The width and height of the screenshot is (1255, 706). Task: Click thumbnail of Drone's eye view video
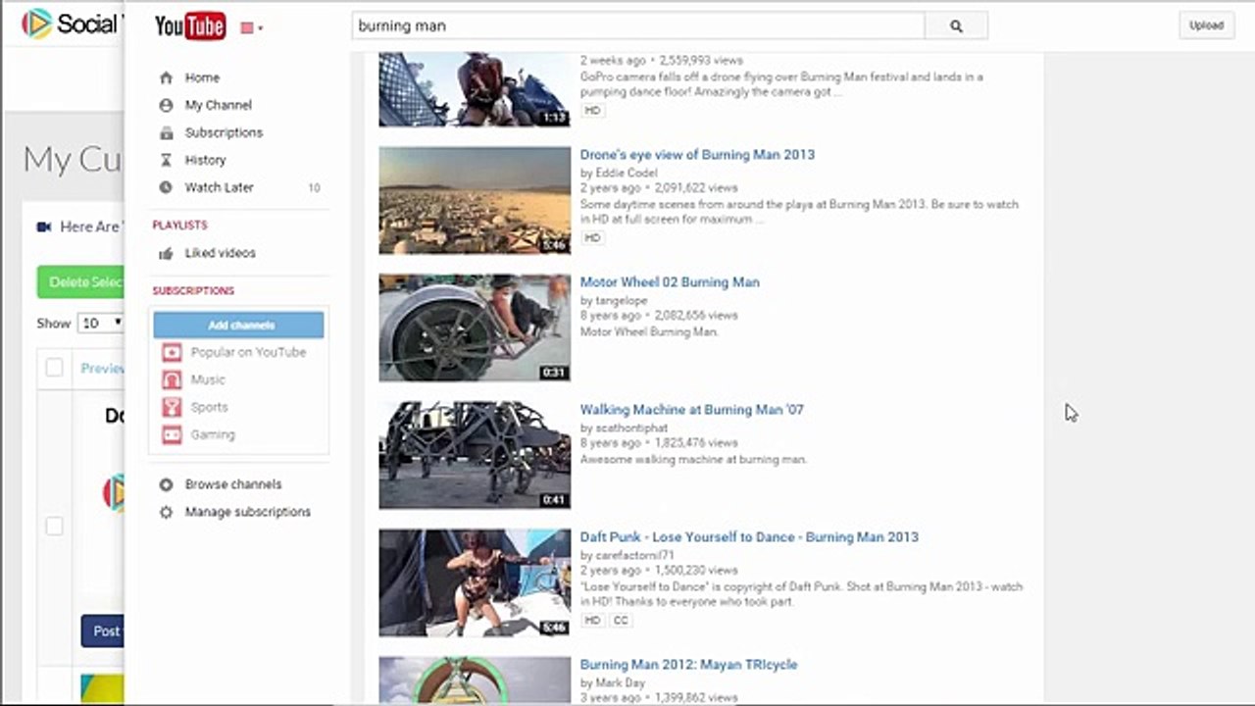point(475,200)
